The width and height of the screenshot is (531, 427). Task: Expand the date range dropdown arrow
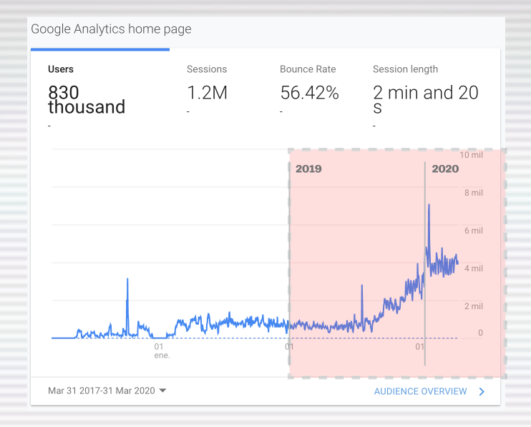pos(163,391)
